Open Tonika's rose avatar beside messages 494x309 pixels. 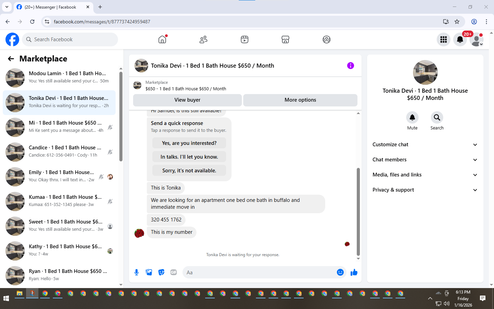click(139, 233)
